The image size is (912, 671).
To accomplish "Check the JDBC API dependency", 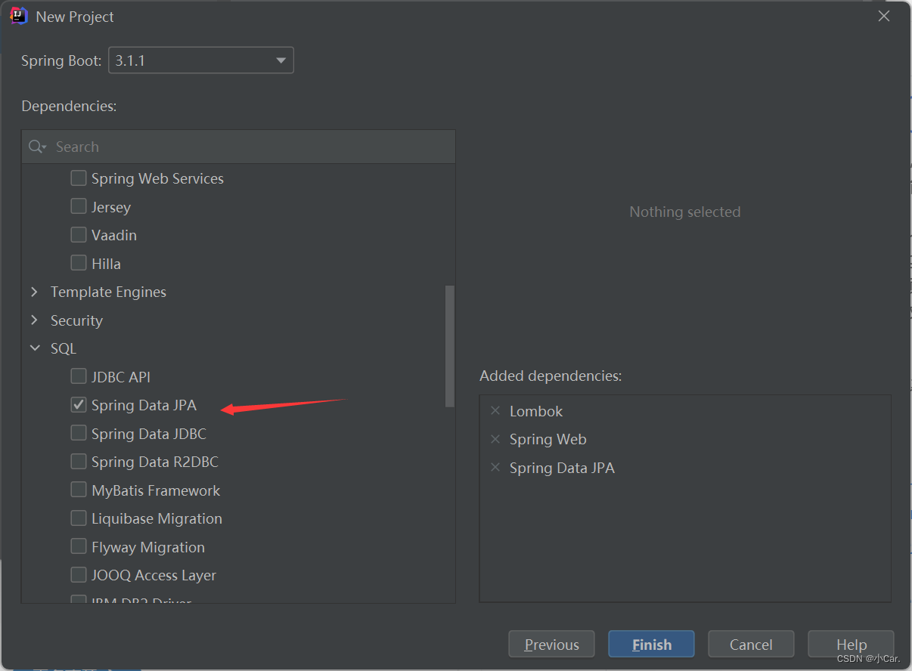I will tap(79, 376).
